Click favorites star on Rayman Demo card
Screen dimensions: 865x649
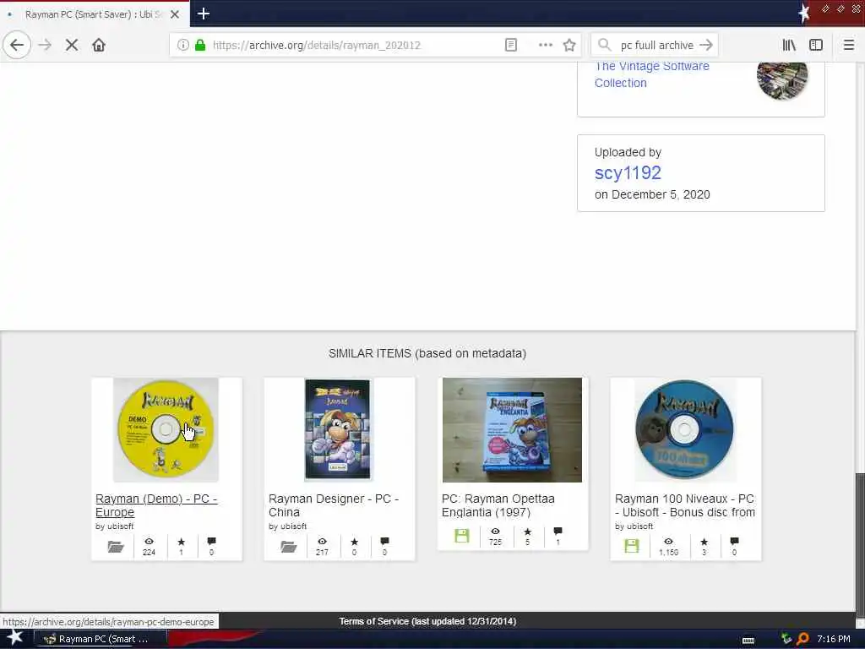(x=181, y=542)
